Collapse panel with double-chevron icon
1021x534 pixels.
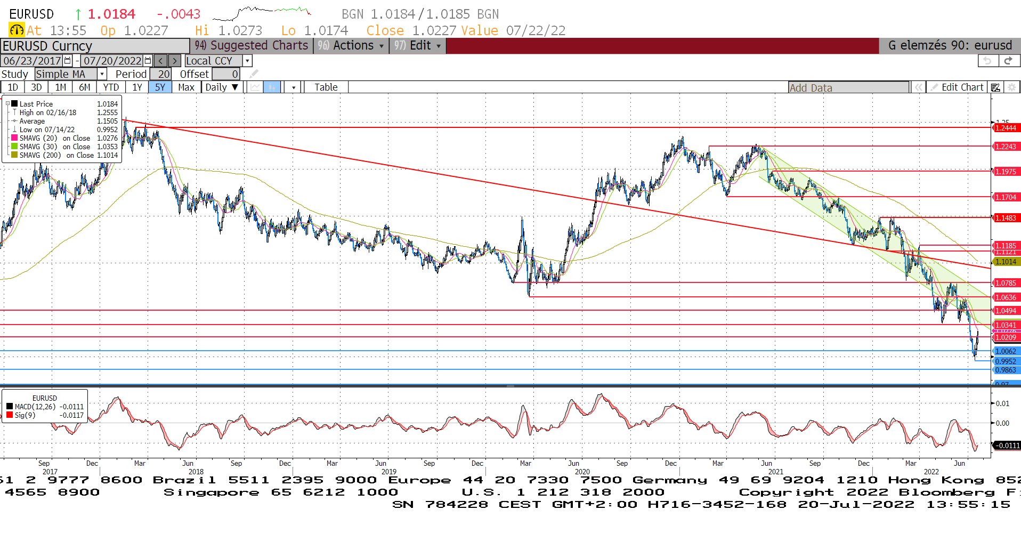919,87
